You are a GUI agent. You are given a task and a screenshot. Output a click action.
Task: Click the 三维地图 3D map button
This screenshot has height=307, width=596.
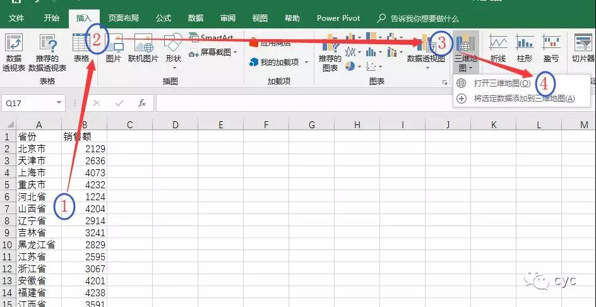click(x=465, y=52)
